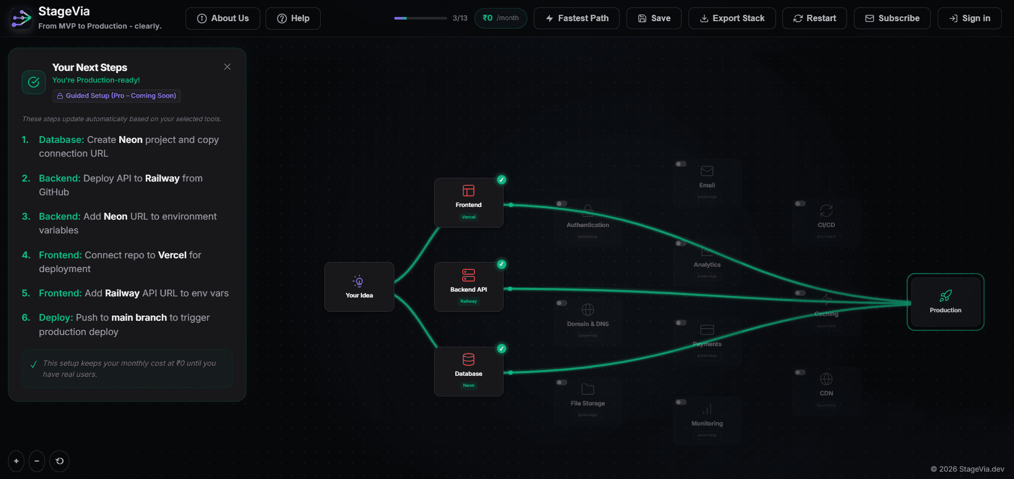Enable the CDN toggle switch
1014x479 pixels.
tap(800, 372)
